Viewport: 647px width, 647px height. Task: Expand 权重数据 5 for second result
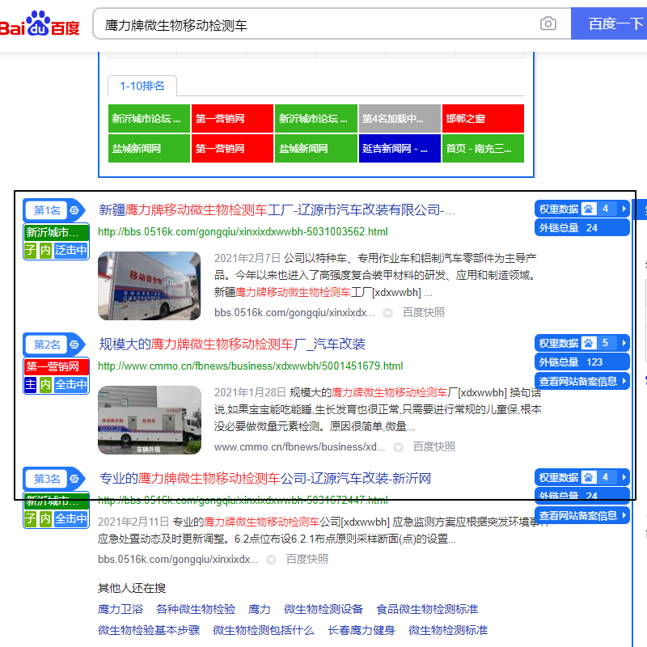pyautogui.click(x=581, y=343)
